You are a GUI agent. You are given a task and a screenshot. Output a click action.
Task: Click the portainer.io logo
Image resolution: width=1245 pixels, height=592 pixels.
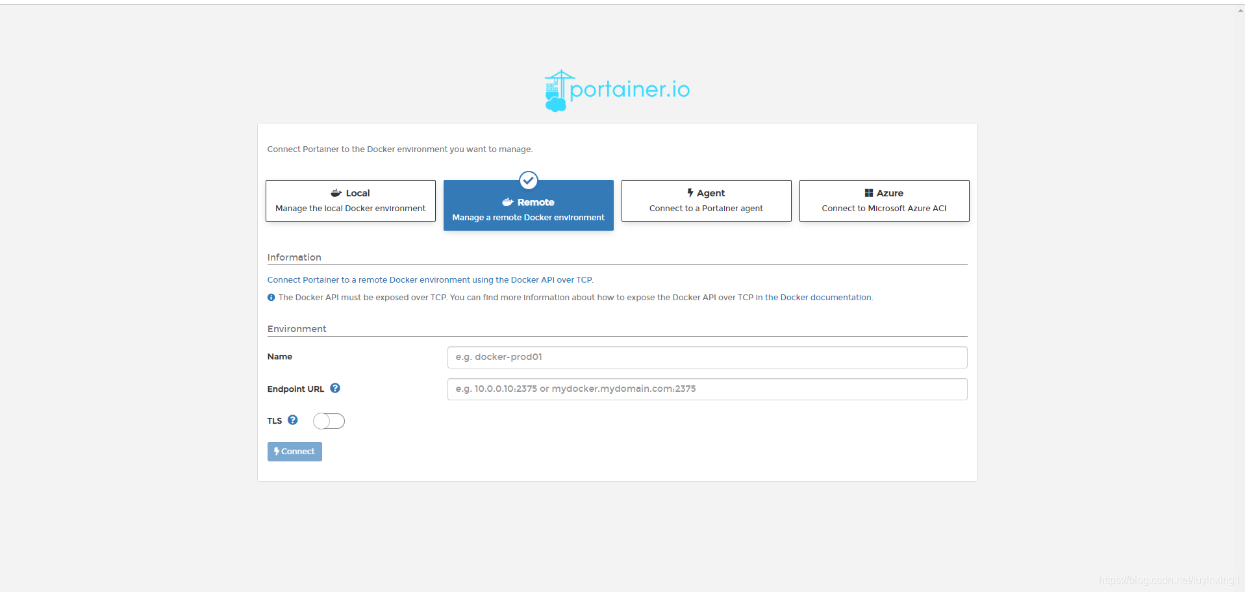tap(617, 91)
